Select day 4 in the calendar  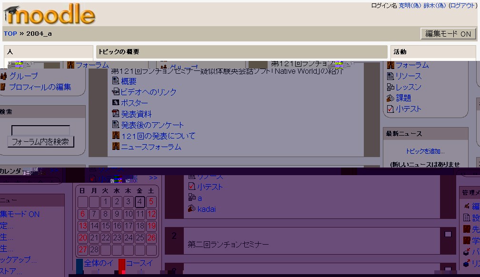coord(140,202)
